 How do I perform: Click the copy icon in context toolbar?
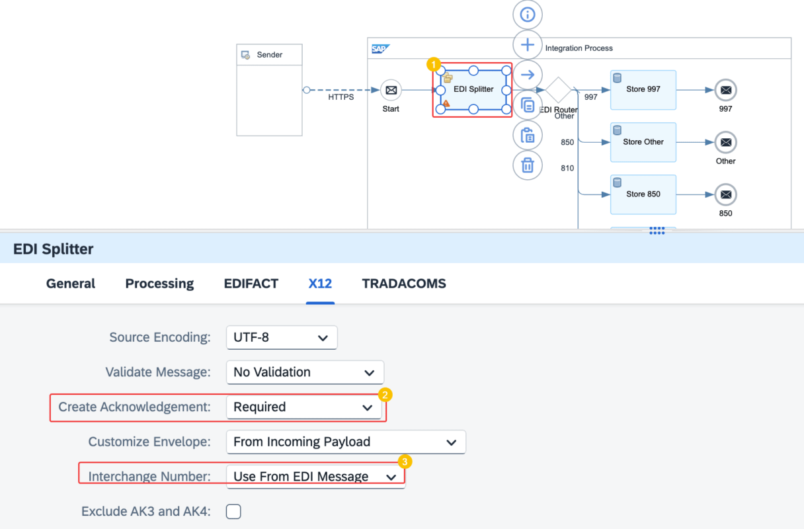tap(528, 105)
